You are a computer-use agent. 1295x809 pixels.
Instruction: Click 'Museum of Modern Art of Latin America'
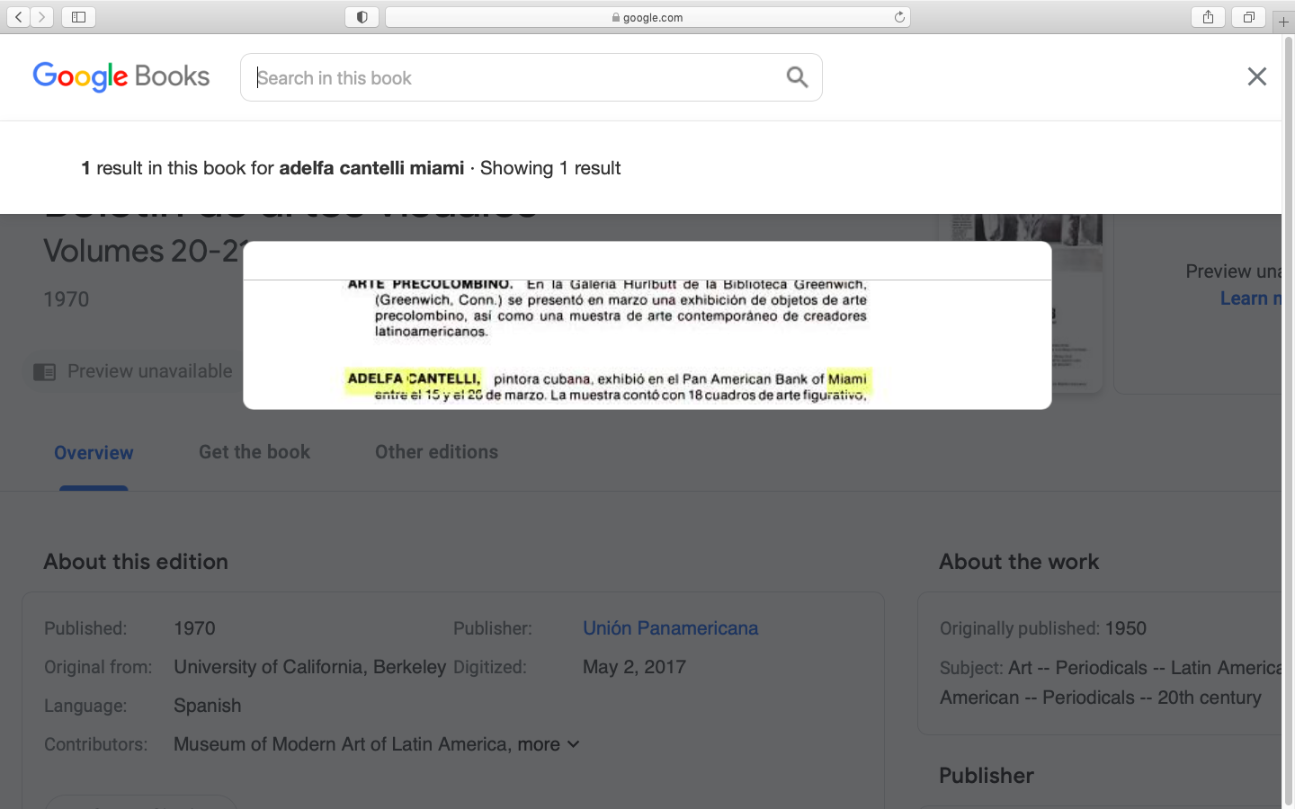341,744
